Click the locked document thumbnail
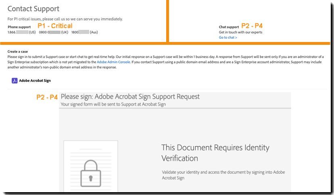334x195 pixels. click(x=91, y=166)
